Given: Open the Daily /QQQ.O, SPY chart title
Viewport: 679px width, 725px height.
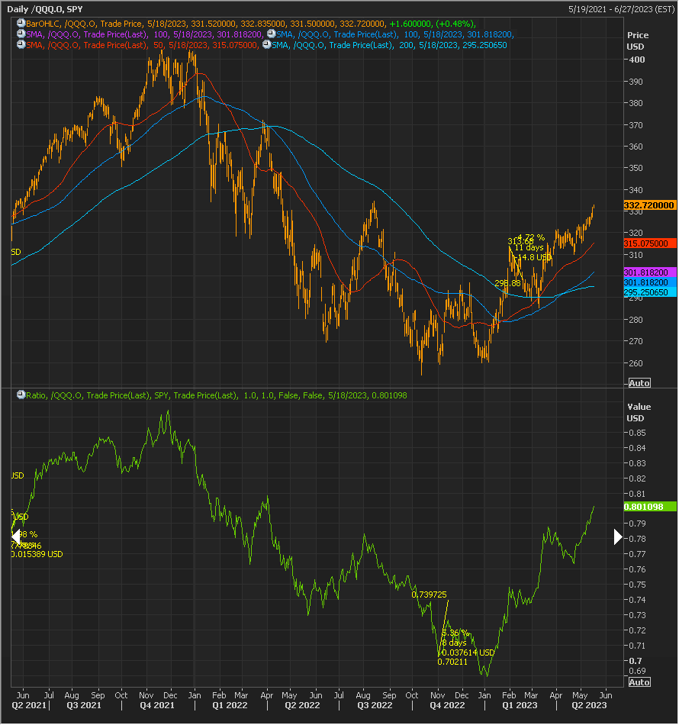Looking at the screenshot, I should (x=45, y=9).
